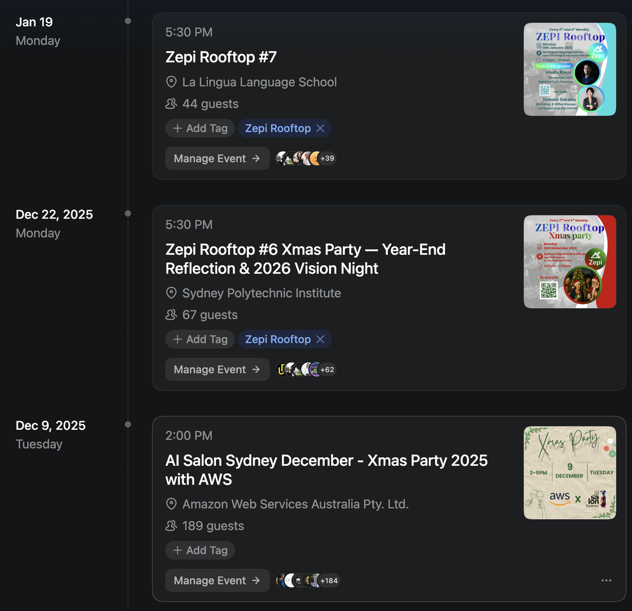Image resolution: width=632 pixels, height=611 pixels.
Task: Click arrow icon in Zepi Rooftop #7 Manage Event
Action: pos(256,158)
